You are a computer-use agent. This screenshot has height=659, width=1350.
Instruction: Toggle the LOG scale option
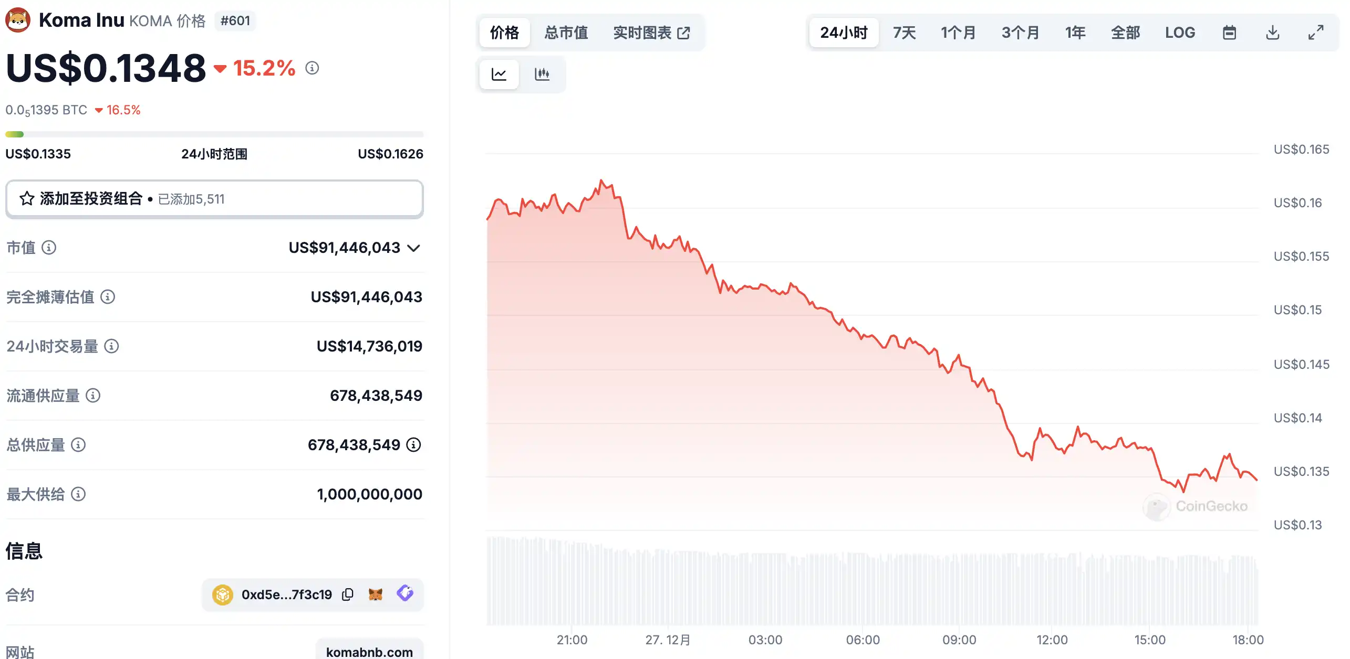click(x=1180, y=33)
